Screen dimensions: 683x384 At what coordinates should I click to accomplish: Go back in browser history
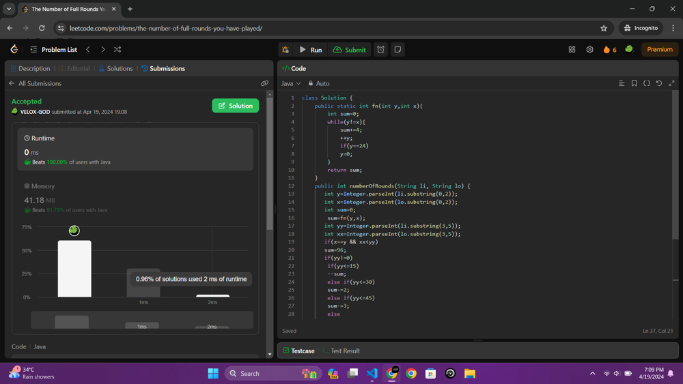[x=10, y=28]
